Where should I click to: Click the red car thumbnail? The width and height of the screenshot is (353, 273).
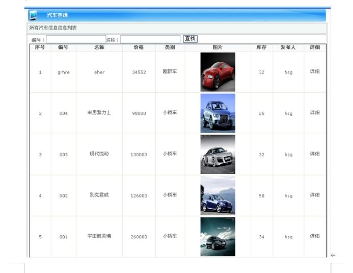[x=218, y=72]
